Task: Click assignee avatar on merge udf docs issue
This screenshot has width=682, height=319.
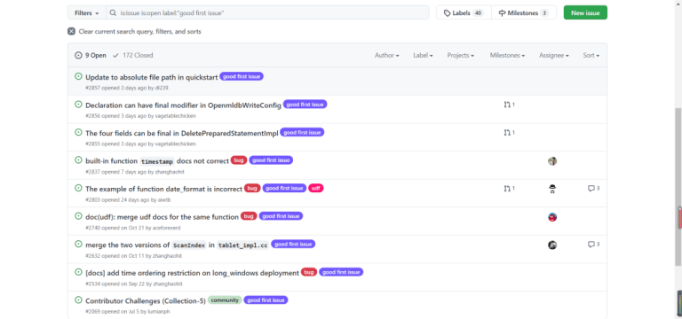Action: pos(552,217)
